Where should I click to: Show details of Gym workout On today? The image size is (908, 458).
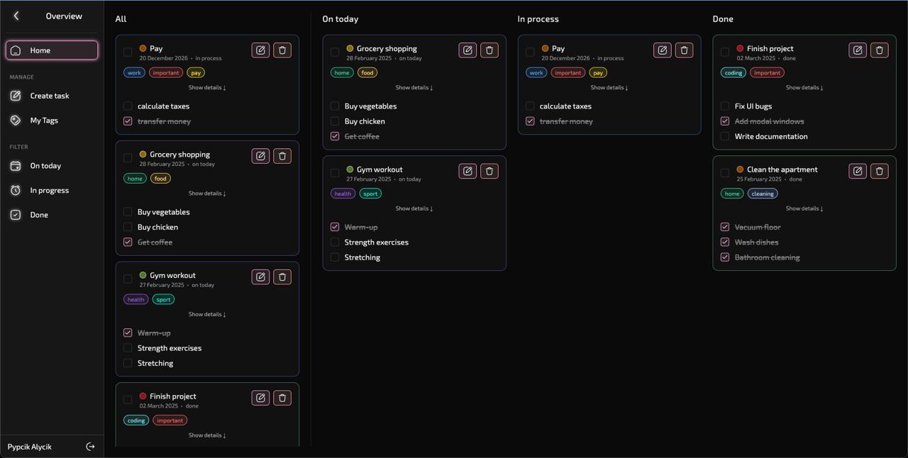[414, 208]
